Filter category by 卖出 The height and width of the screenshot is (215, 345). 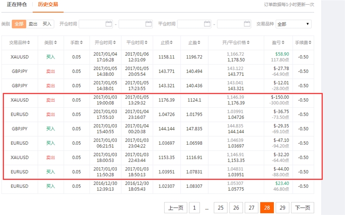[33, 24]
